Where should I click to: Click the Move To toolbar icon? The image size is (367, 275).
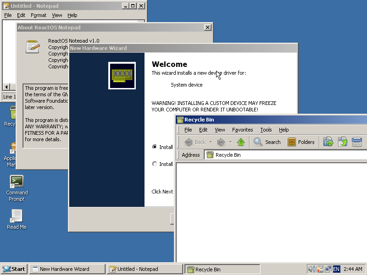[x=328, y=142]
